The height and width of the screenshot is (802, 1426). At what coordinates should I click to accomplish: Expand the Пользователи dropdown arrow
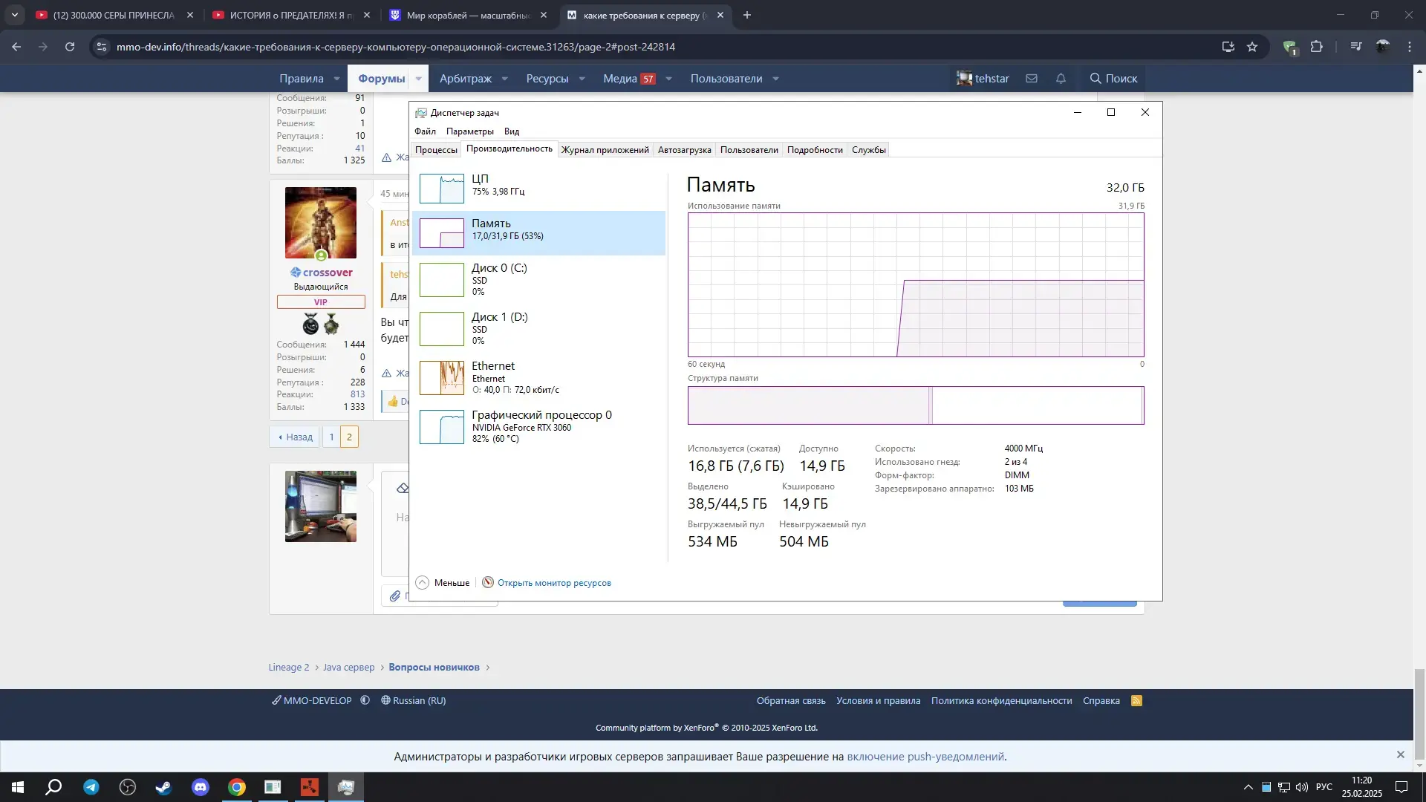point(775,79)
